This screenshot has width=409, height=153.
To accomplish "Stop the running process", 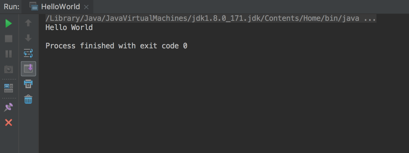I will (x=9, y=39).
